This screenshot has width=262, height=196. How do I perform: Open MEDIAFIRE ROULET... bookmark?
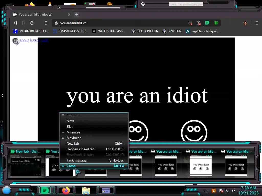tap(31, 31)
